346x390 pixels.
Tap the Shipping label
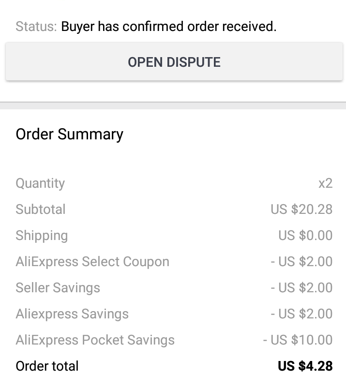point(42,236)
